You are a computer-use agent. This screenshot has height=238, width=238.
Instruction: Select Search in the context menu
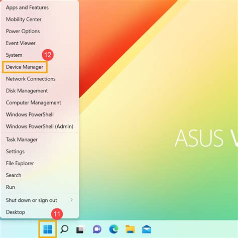pyautogui.click(x=40, y=175)
